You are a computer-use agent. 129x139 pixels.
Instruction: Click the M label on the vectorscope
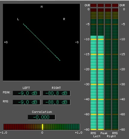41,7
